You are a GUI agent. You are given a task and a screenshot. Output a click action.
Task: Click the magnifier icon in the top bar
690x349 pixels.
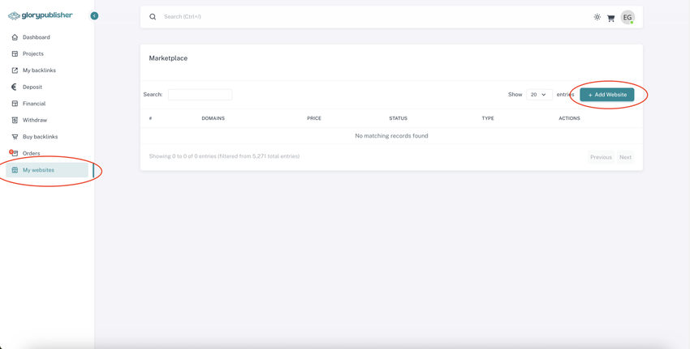(x=153, y=17)
